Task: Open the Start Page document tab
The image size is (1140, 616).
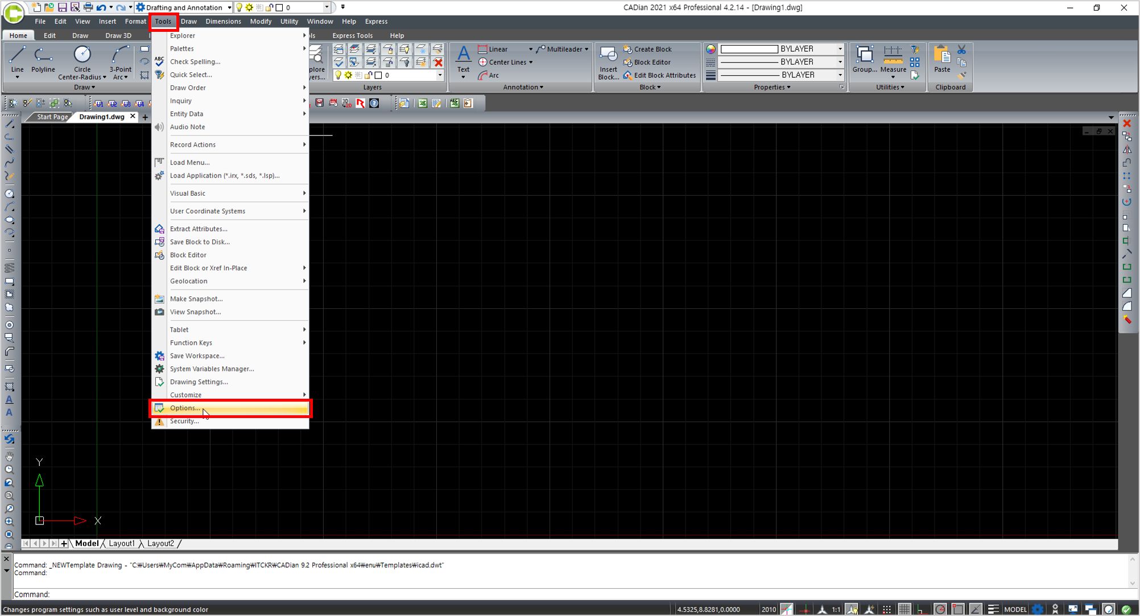Action: 52,117
